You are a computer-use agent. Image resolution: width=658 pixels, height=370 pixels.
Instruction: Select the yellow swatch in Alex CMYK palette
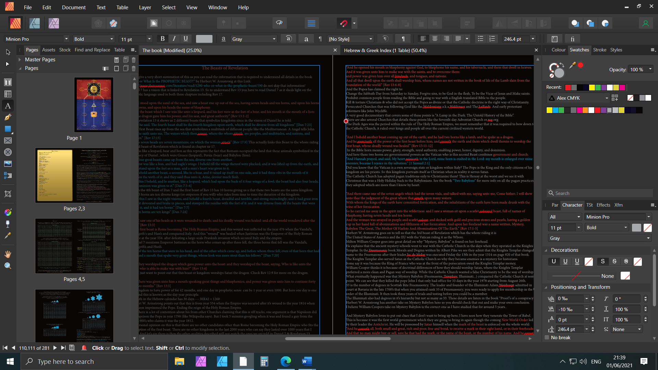click(549, 110)
